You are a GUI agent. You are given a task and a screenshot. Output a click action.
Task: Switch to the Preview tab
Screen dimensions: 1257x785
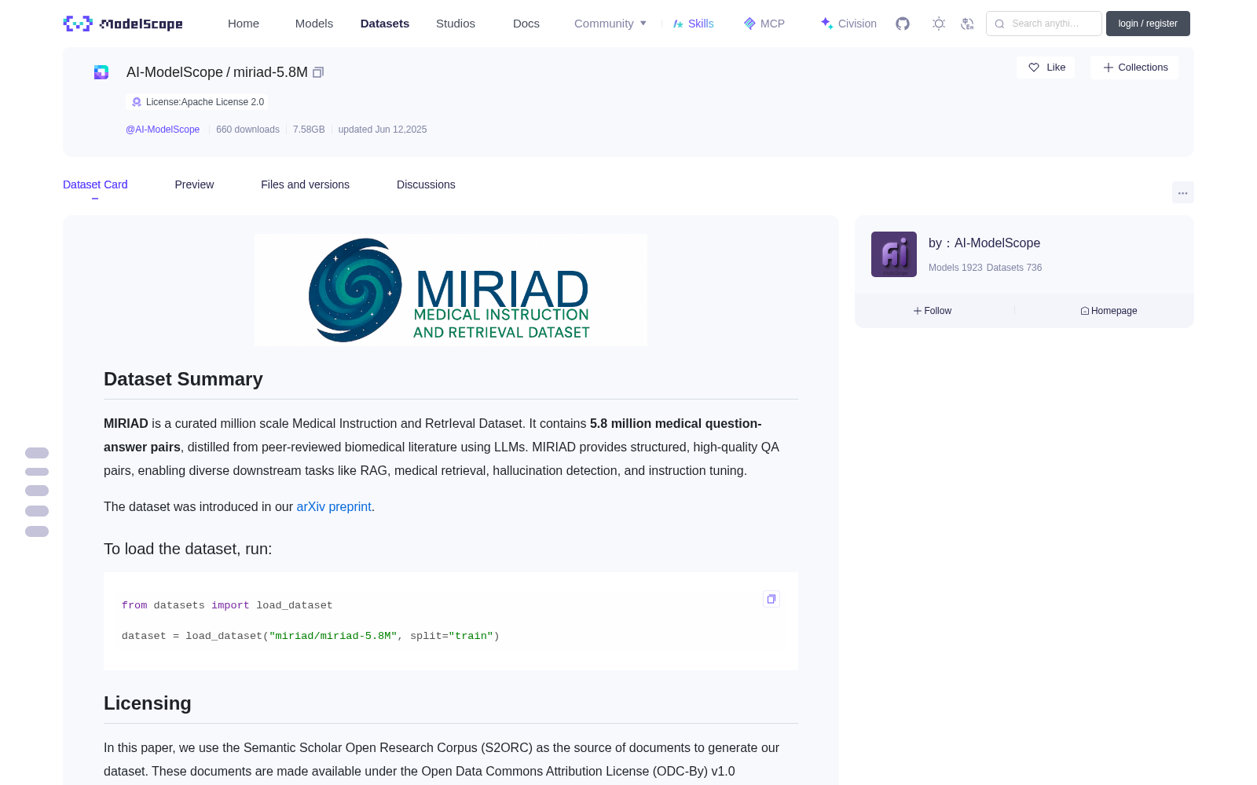(194, 184)
